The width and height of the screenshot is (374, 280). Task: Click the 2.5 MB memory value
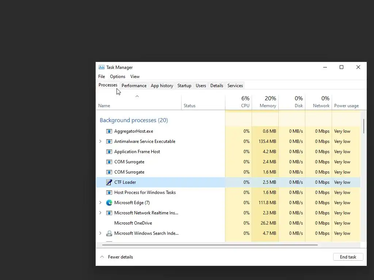(x=270, y=182)
